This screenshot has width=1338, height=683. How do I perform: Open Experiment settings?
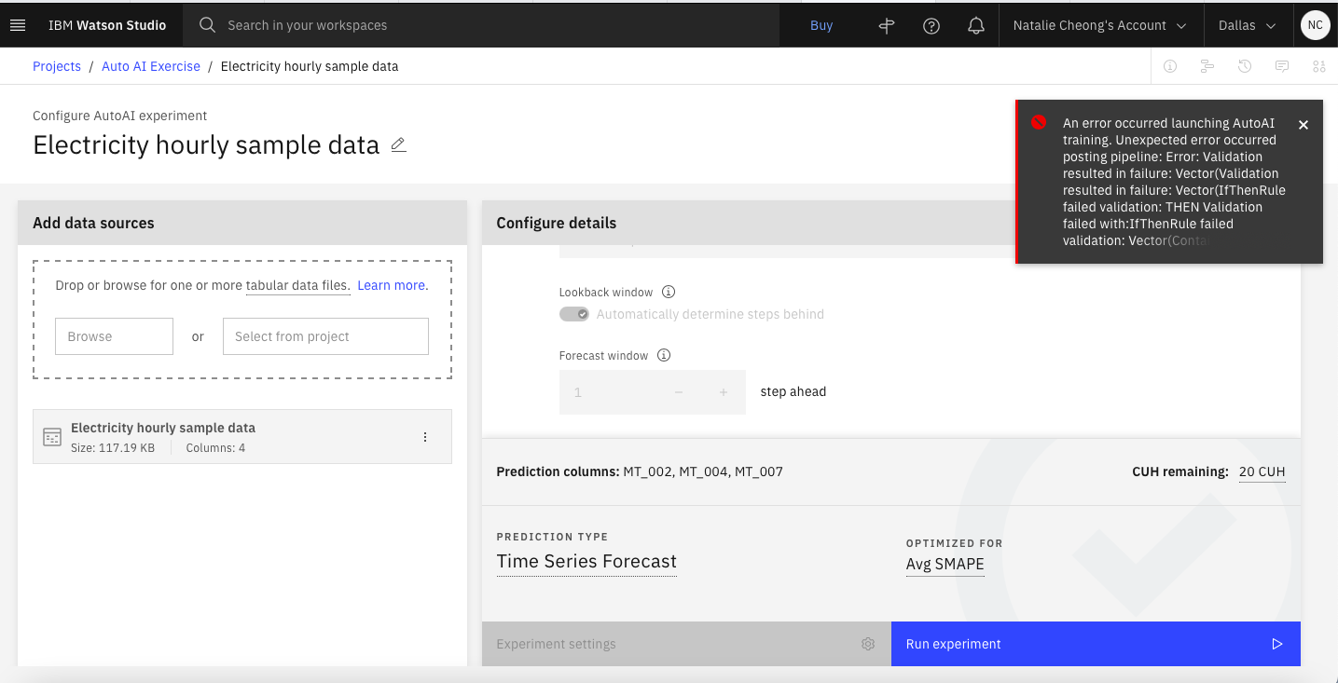click(x=686, y=644)
